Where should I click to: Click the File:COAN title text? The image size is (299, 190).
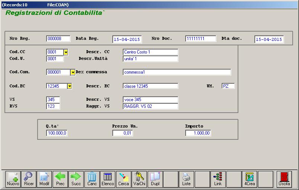tap(58, 5)
